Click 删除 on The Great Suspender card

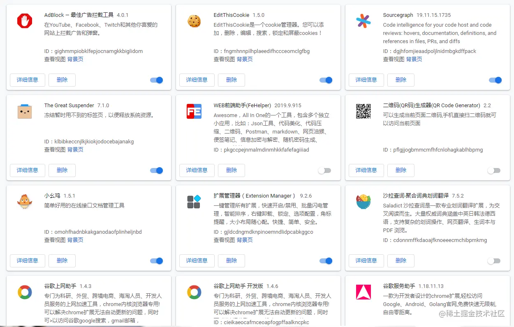click(62, 170)
